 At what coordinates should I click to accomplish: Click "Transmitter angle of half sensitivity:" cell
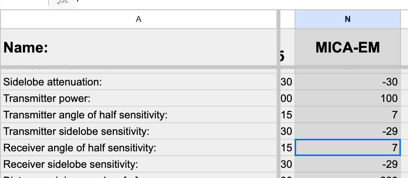(138, 115)
